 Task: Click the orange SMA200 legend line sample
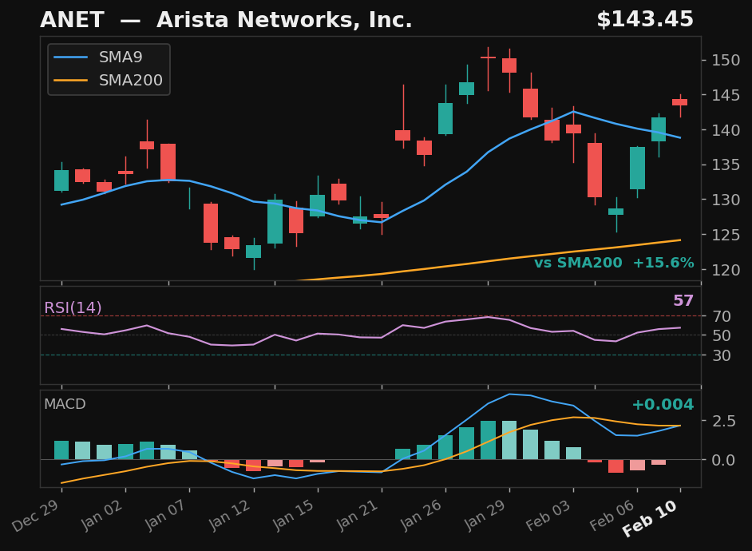[70, 80]
